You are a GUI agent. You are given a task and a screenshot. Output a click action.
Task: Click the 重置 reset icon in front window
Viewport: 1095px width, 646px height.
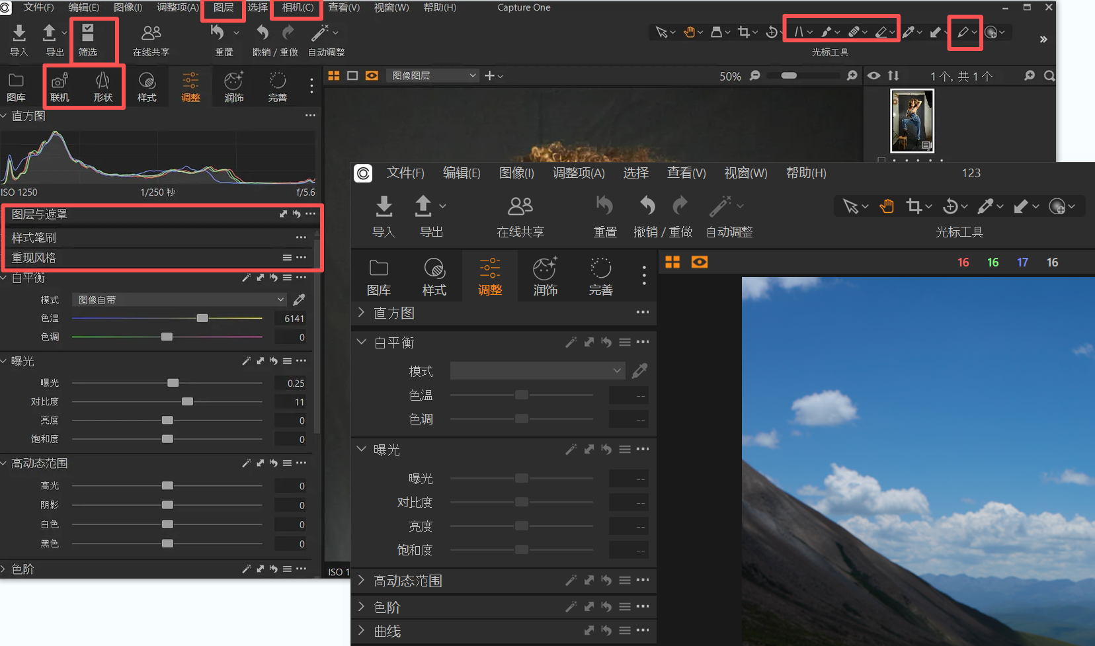(x=604, y=206)
